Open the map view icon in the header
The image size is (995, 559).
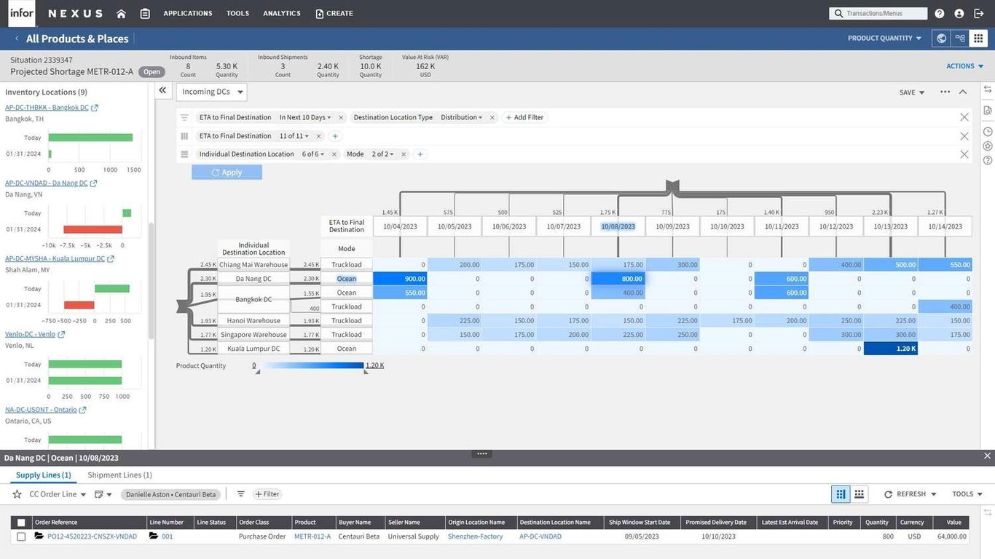(940, 39)
